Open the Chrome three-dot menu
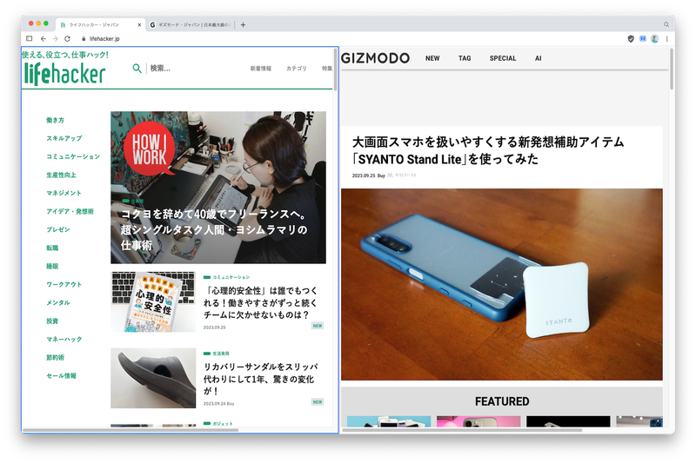 click(666, 39)
